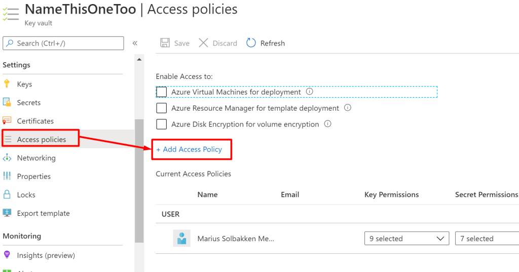Check Azure Resource Manager for template deployment
Image resolution: width=519 pixels, height=272 pixels.
(162, 108)
